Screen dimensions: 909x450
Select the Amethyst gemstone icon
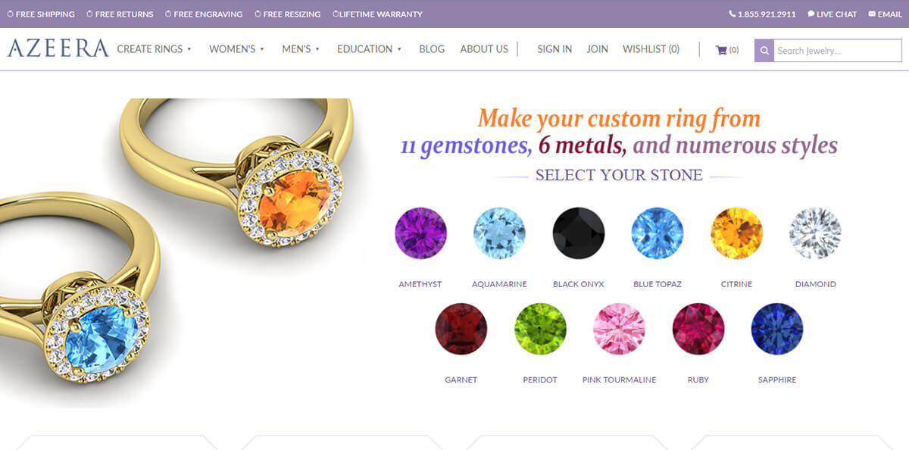click(420, 233)
